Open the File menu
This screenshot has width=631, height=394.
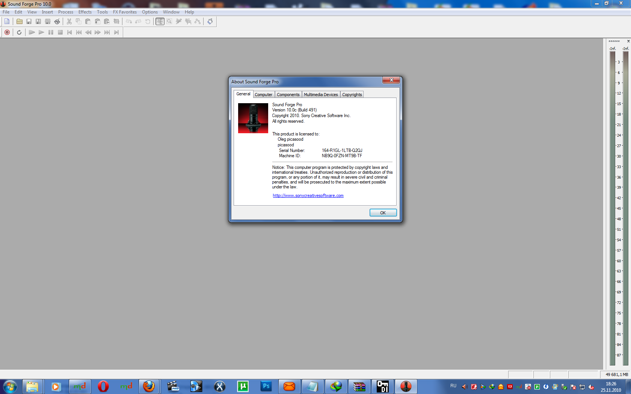coord(6,12)
